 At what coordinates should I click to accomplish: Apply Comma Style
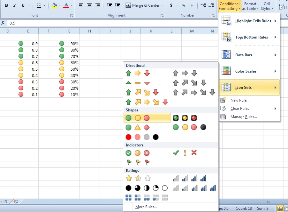tap(192, 5)
